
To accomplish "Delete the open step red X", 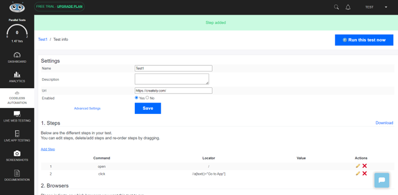I will (364, 166).
